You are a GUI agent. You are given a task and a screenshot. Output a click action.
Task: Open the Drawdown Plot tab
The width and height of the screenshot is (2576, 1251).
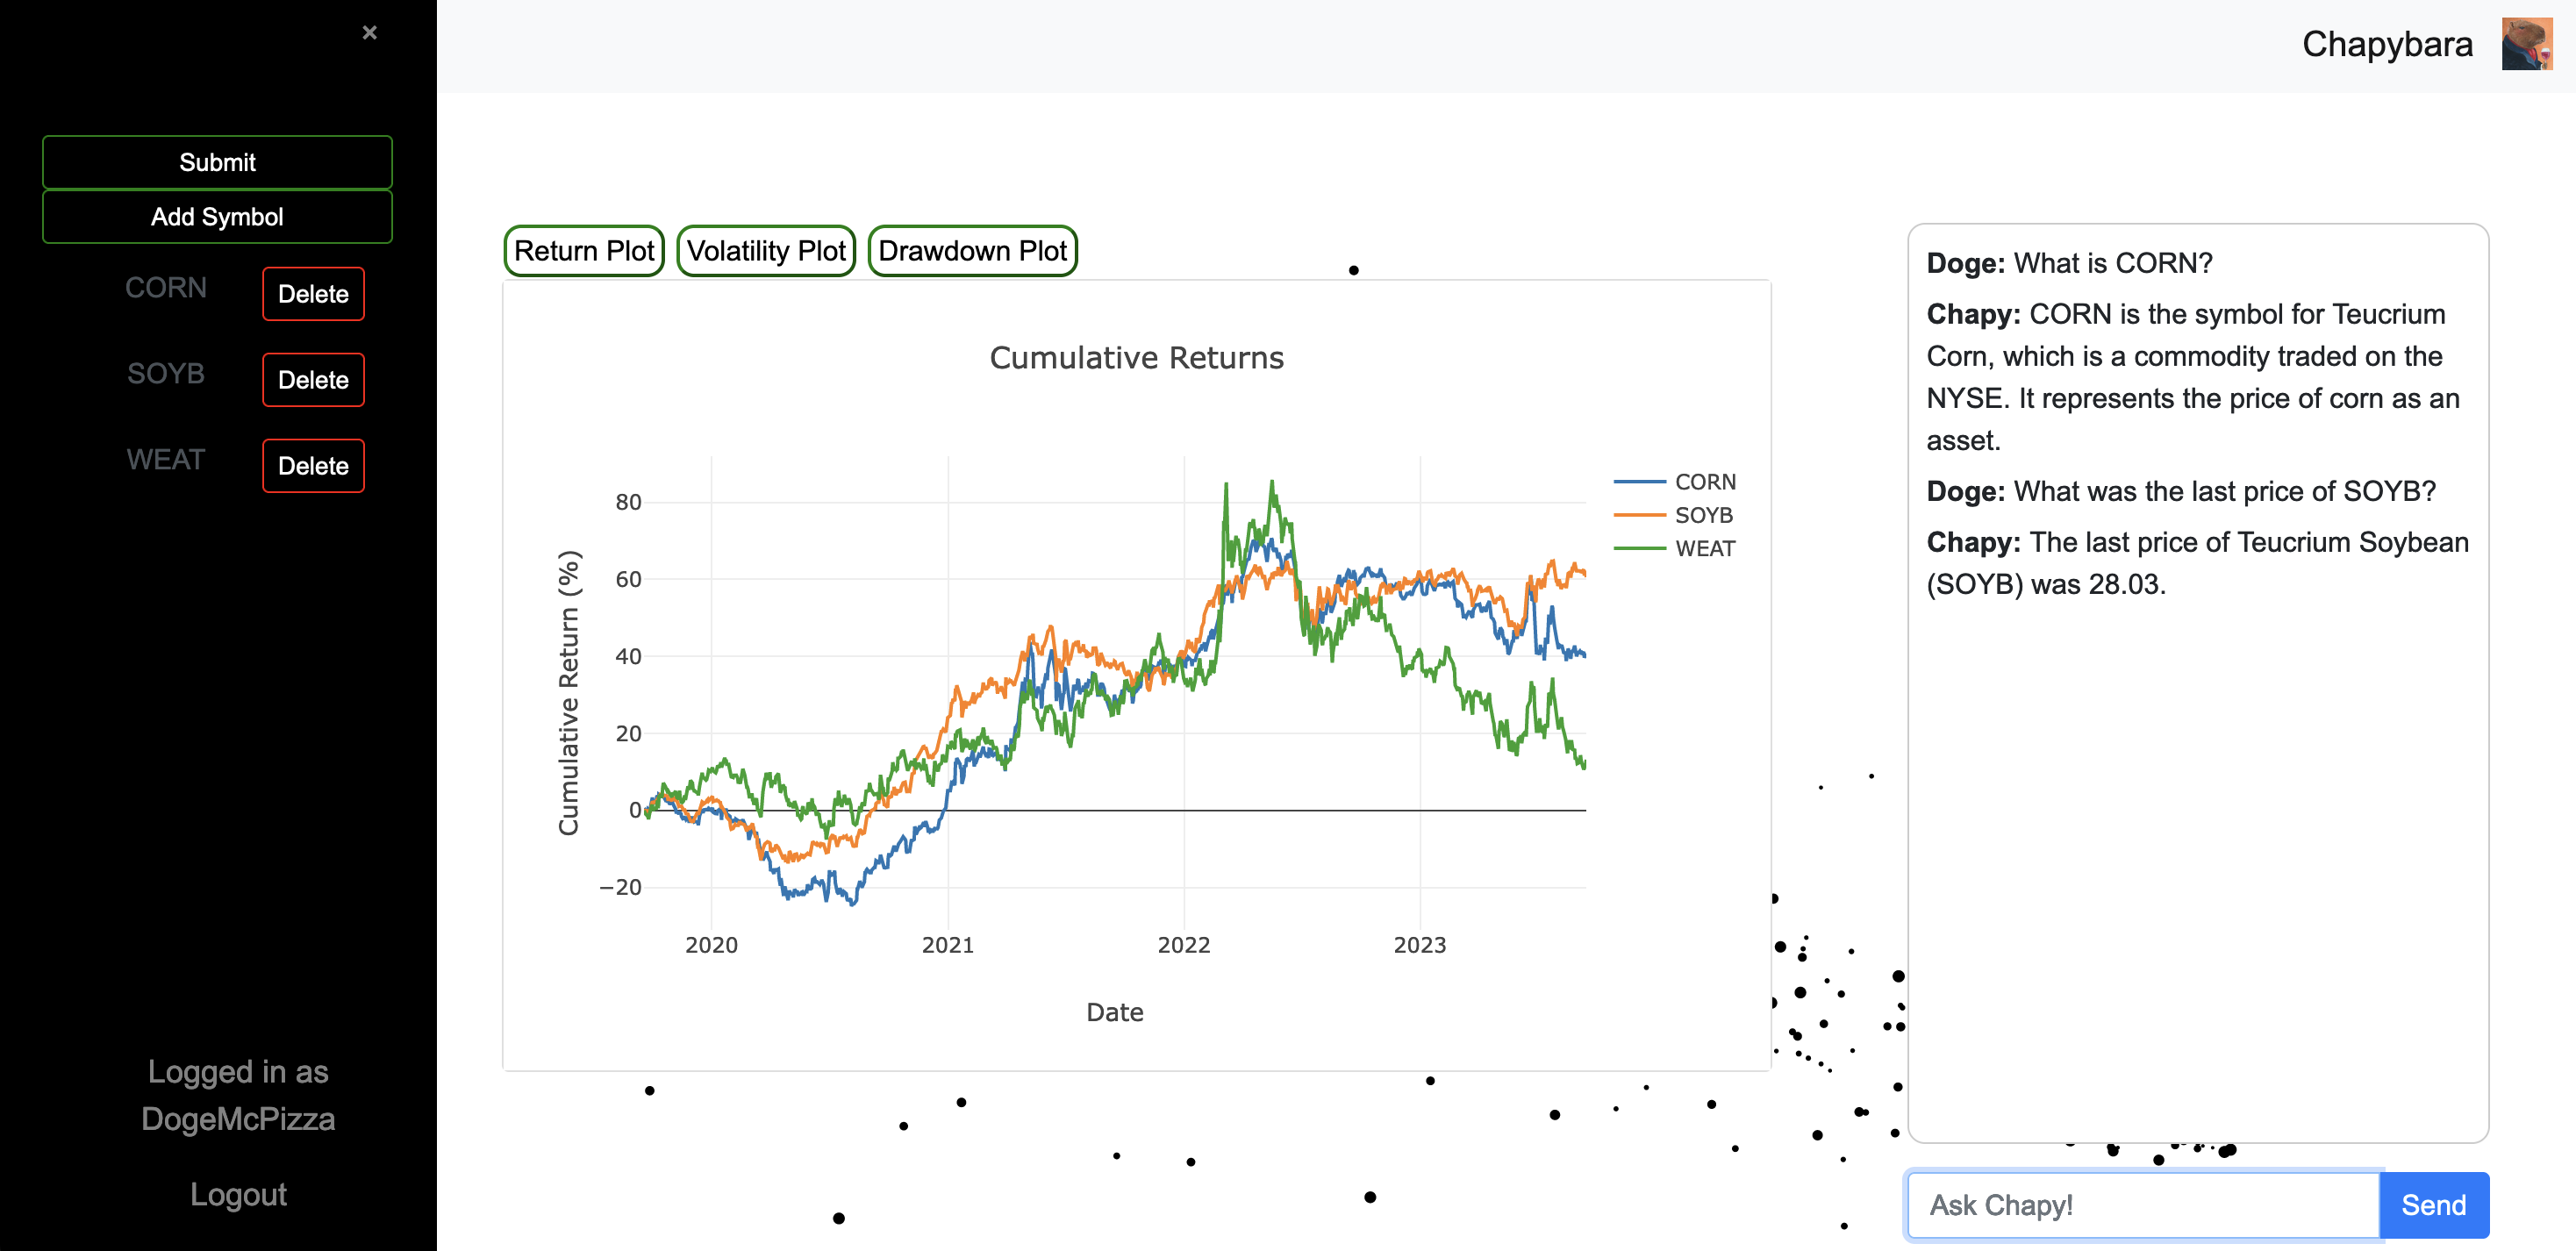click(x=972, y=251)
